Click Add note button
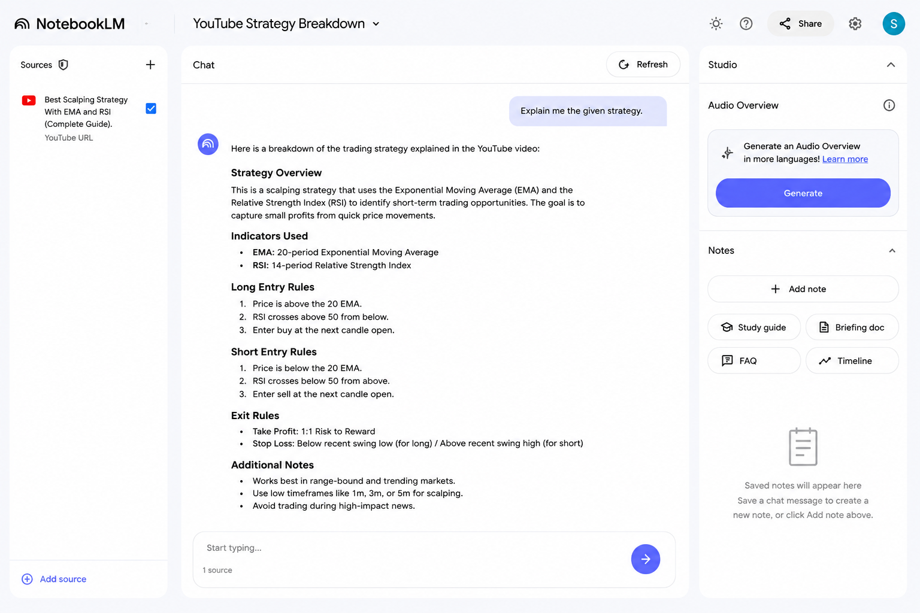 tap(803, 289)
